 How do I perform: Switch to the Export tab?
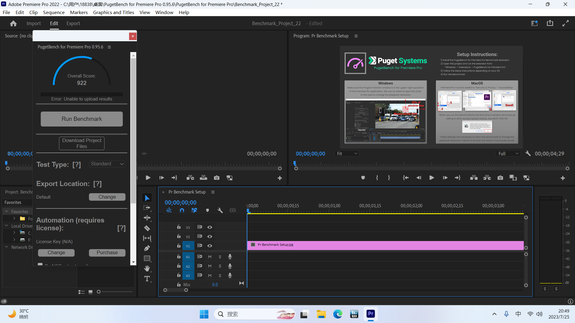pos(73,23)
